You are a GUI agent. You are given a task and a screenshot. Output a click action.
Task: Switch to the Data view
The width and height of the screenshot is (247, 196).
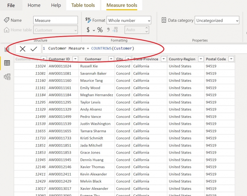click(x=7, y=63)
